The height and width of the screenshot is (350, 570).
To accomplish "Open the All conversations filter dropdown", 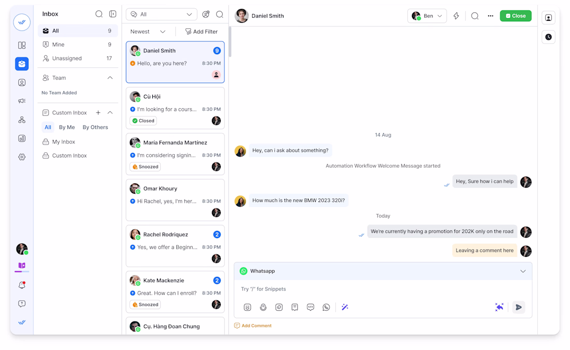I will [x=161, y=14].
